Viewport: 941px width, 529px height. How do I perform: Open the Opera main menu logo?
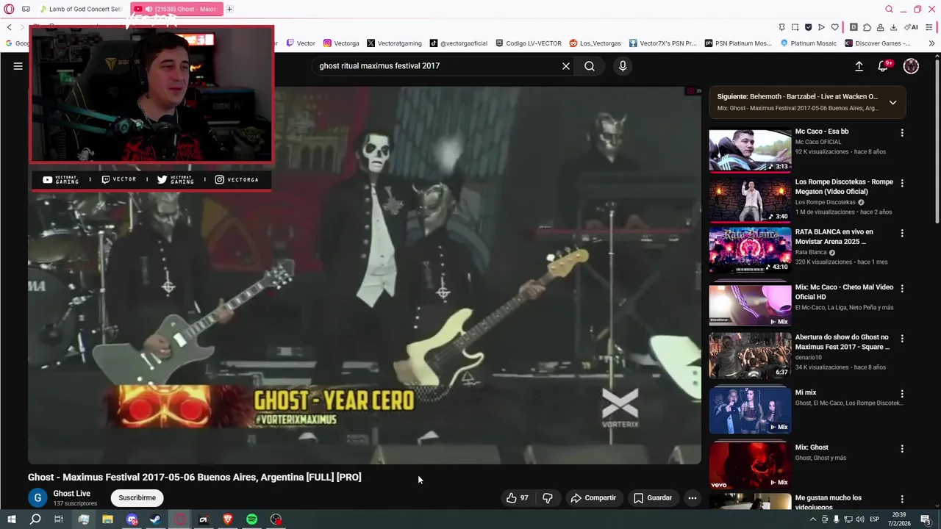[x=9, y=9]
